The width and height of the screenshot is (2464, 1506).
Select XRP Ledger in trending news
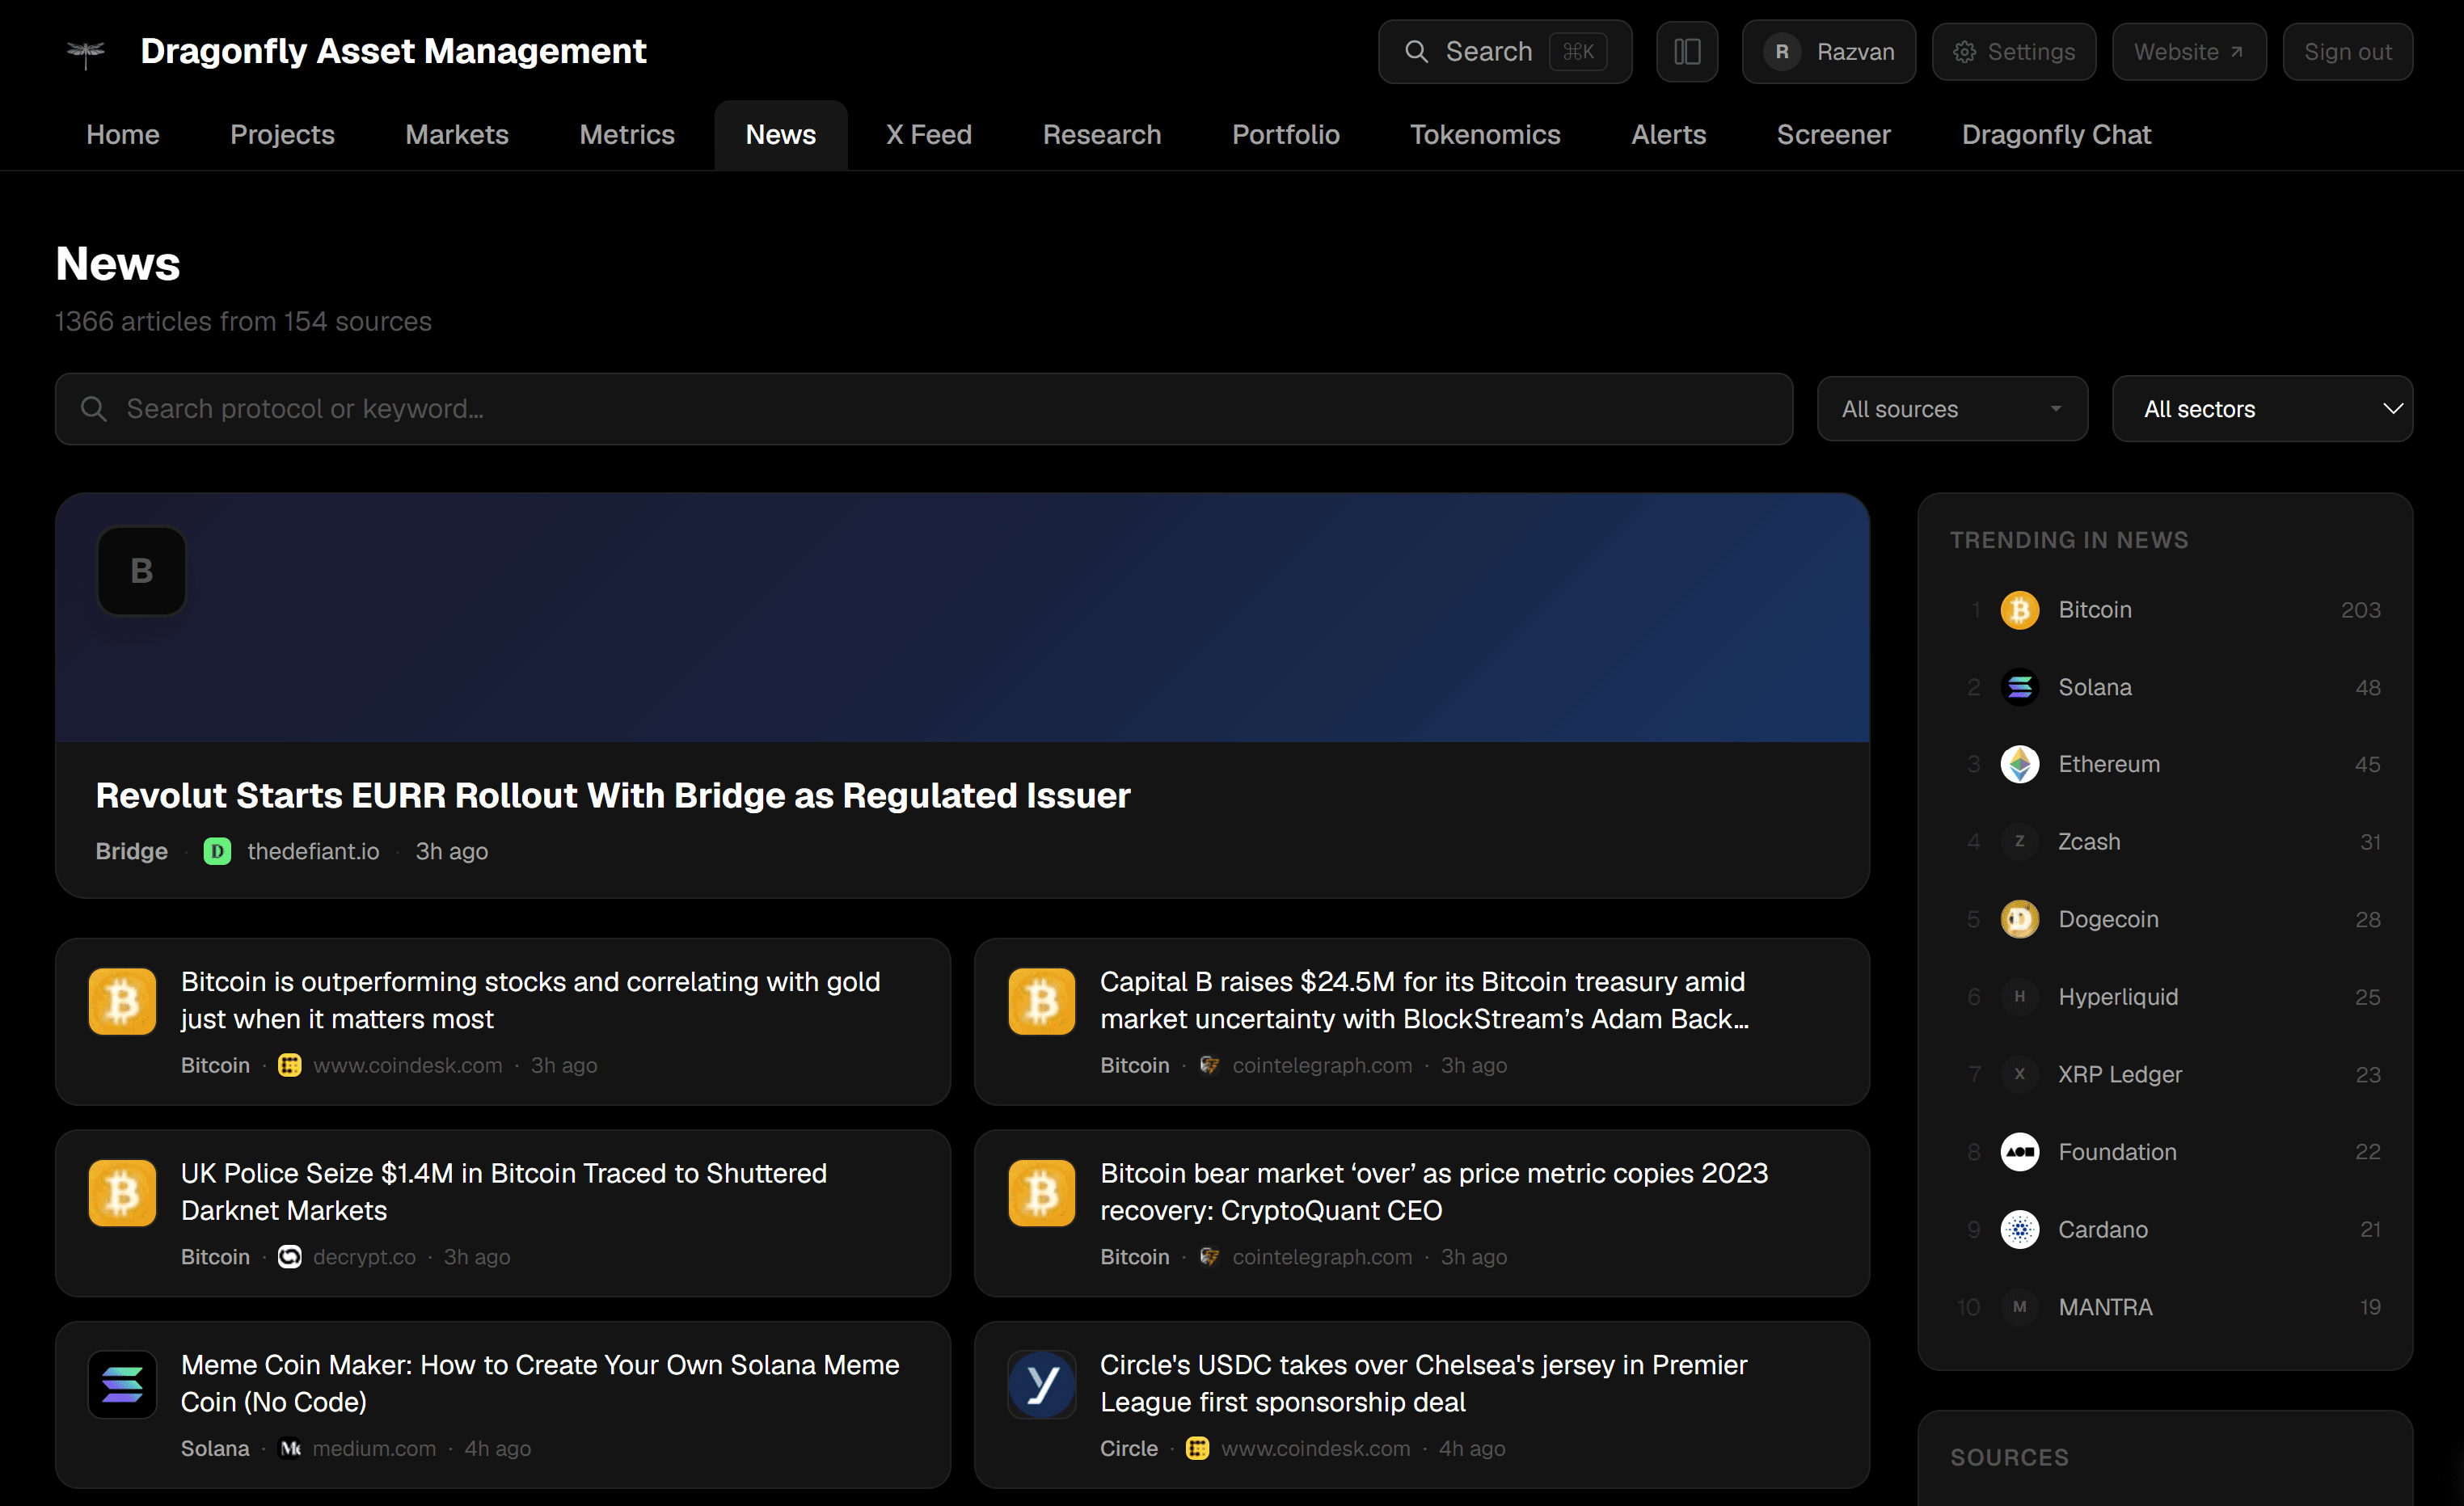tap(2164, 1074)
